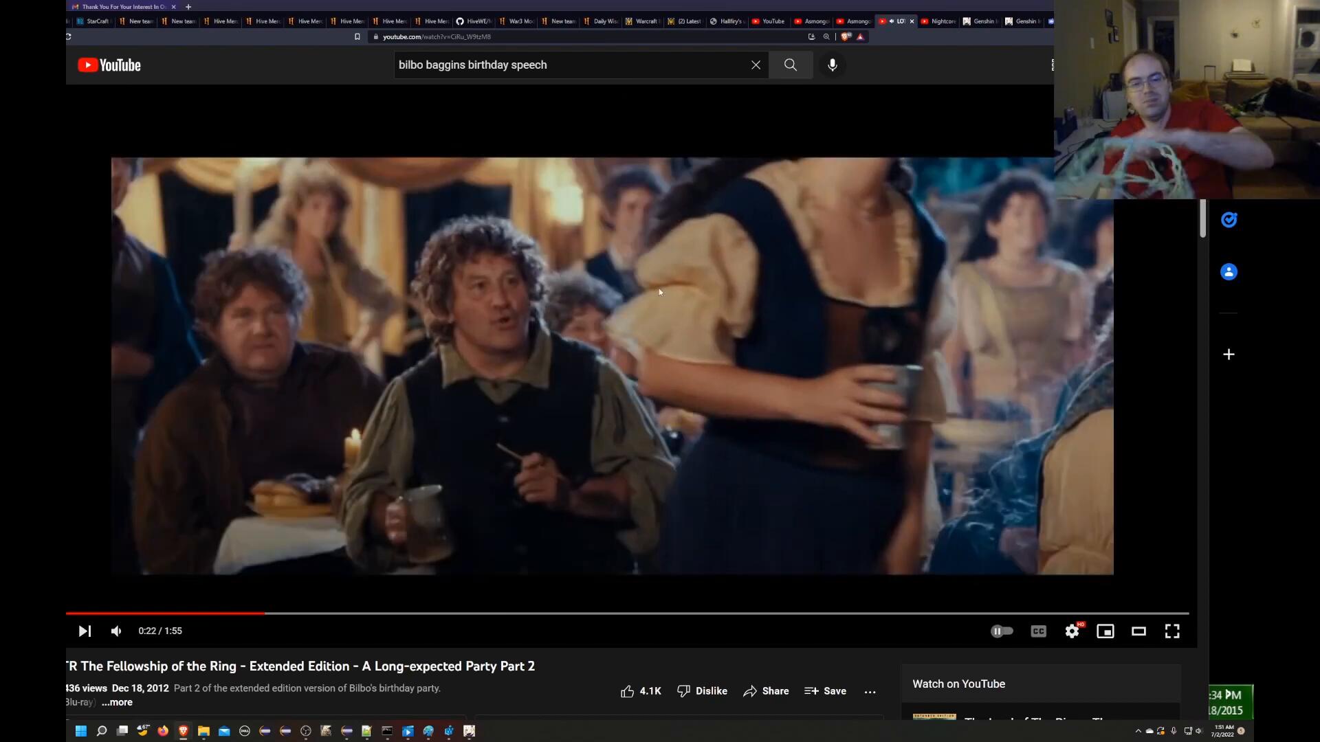Mute the video volume
The width and height of the screenshot is (1320, 742).
pyautogui.click(x=116, y=631)
